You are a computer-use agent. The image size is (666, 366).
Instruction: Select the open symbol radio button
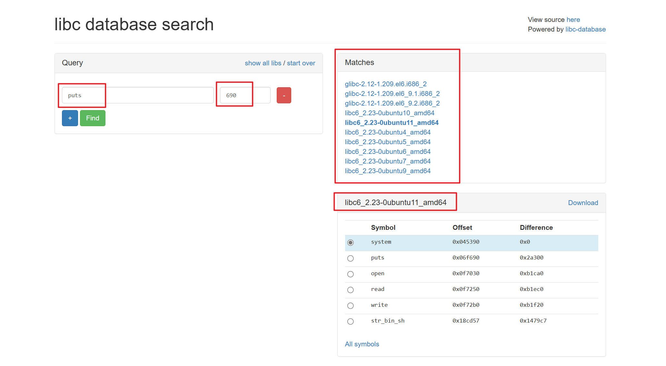[351, 274]
